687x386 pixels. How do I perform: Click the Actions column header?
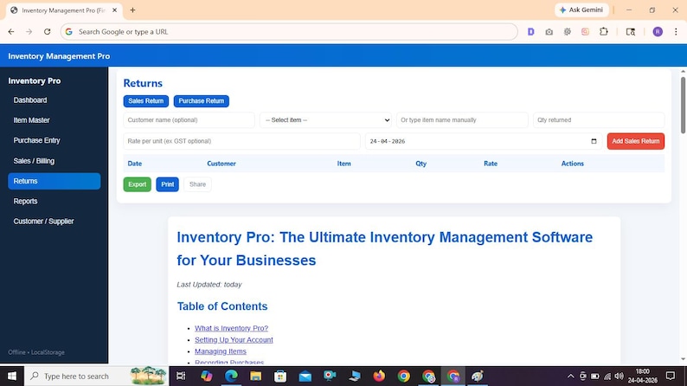click(572, 164)
